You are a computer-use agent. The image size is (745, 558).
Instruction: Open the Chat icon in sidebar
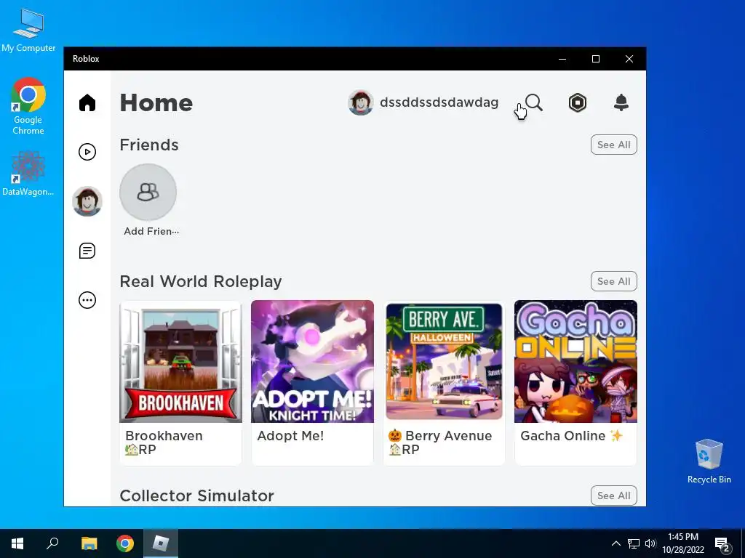click(x=87, y=251)
